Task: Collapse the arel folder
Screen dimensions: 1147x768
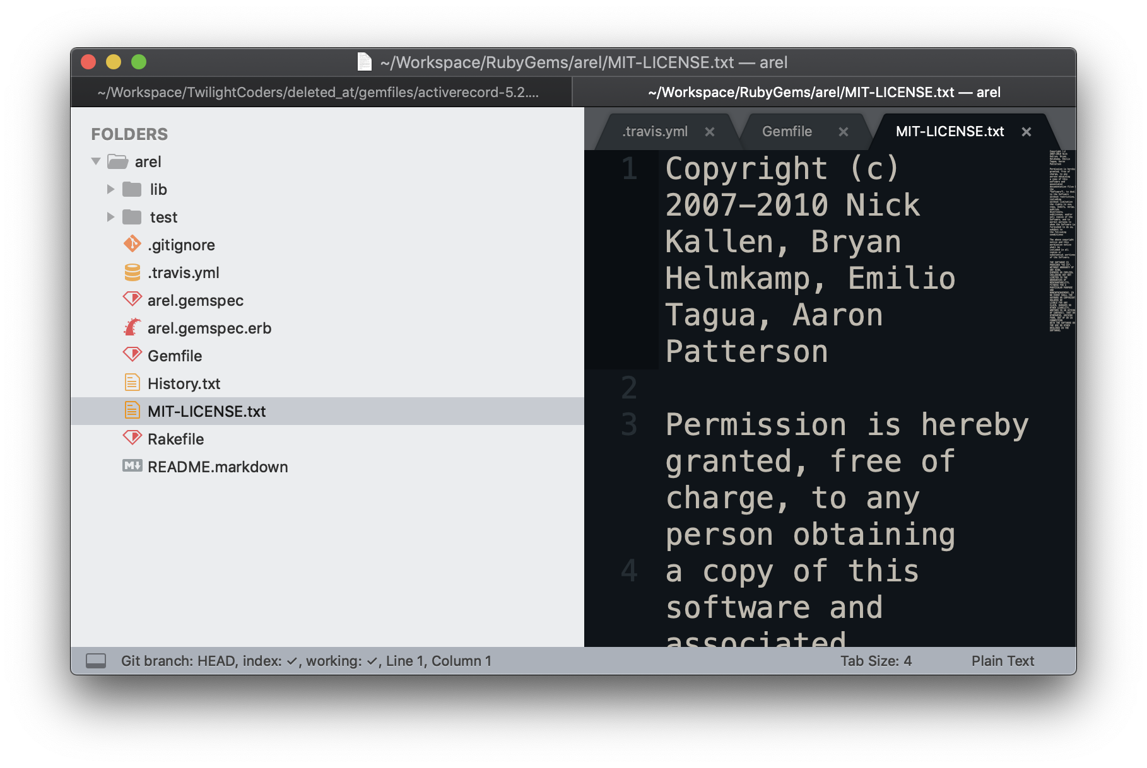Action: [96, 161]
